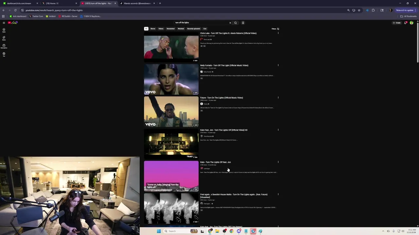419x235 pixels.
Task: Open Kato Feat. Jon Official Video HD title
Action: [x=224, y=130]
